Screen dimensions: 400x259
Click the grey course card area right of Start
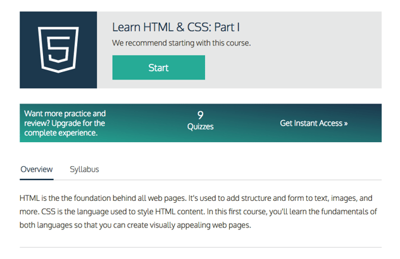(x=294, y=68)
